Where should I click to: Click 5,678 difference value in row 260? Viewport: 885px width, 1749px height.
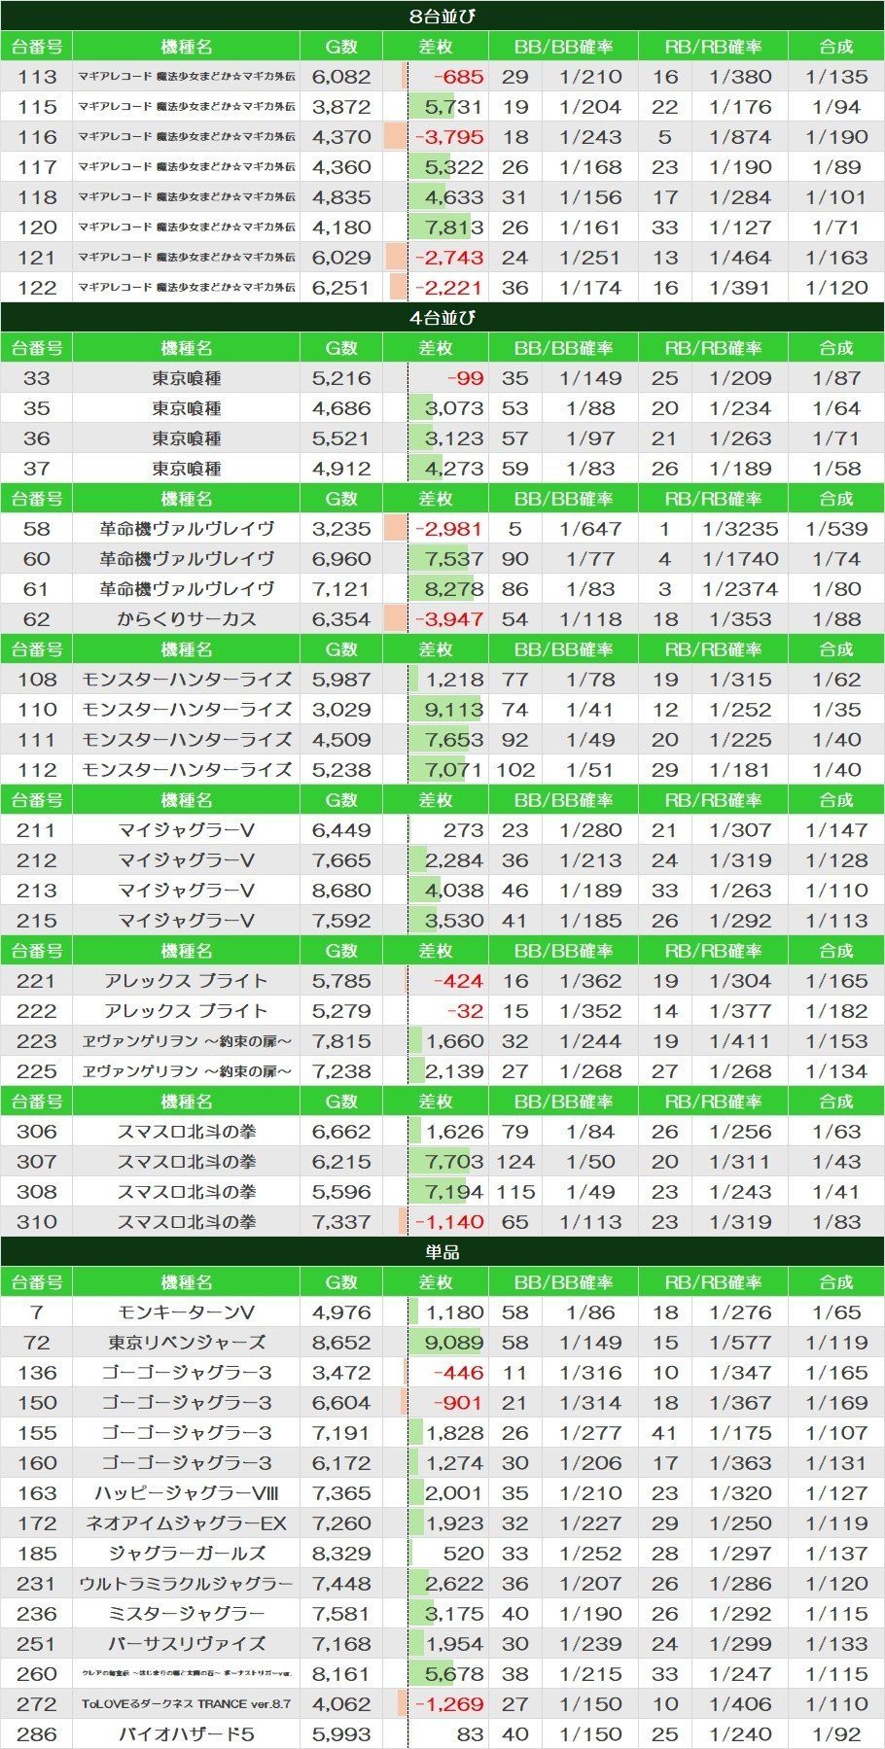click(x=454, y=1674)
